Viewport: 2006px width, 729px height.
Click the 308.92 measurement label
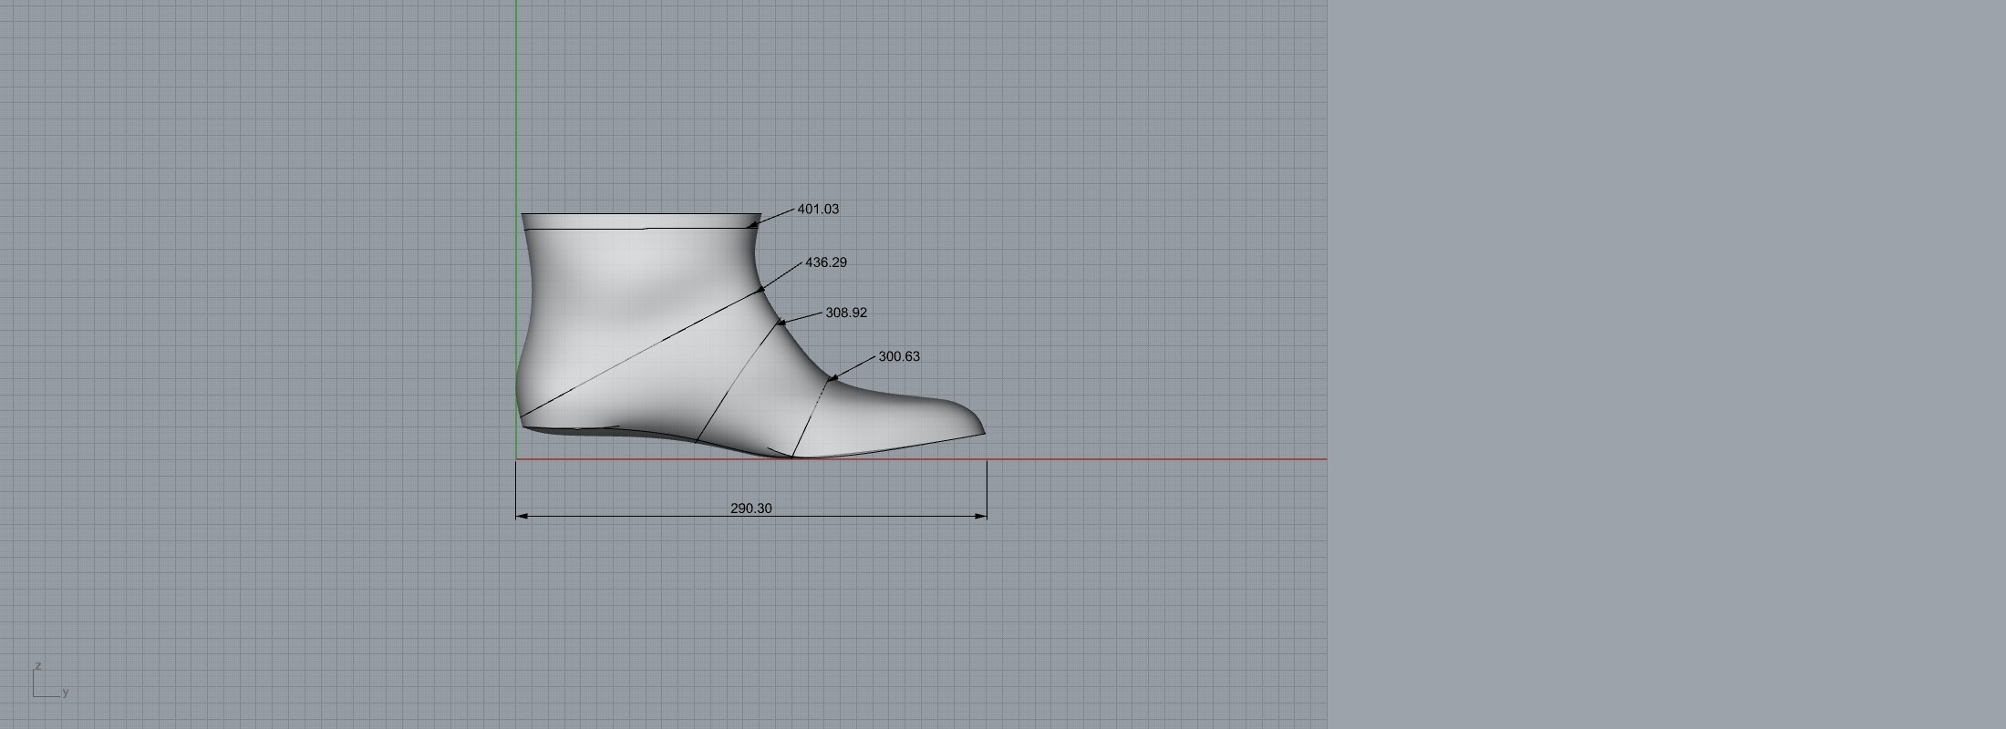point(845,313)
